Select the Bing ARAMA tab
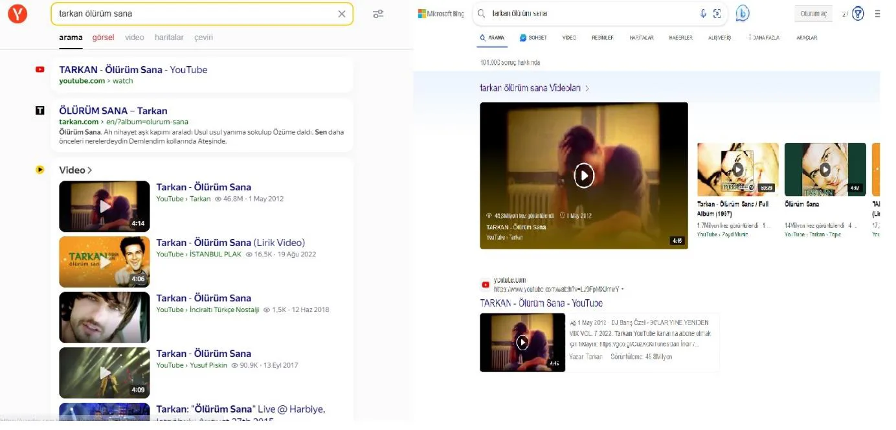The width and height of the screenshot is (896, 430). (492, 38)
